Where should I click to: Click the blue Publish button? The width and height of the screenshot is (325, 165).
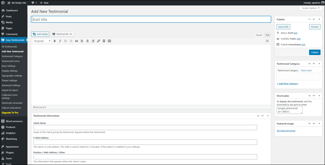315,52
